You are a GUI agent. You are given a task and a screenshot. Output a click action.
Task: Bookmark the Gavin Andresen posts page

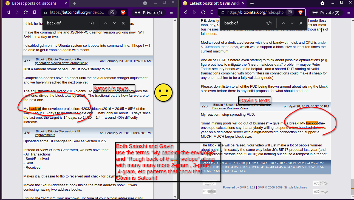click(x=212, y=12)
